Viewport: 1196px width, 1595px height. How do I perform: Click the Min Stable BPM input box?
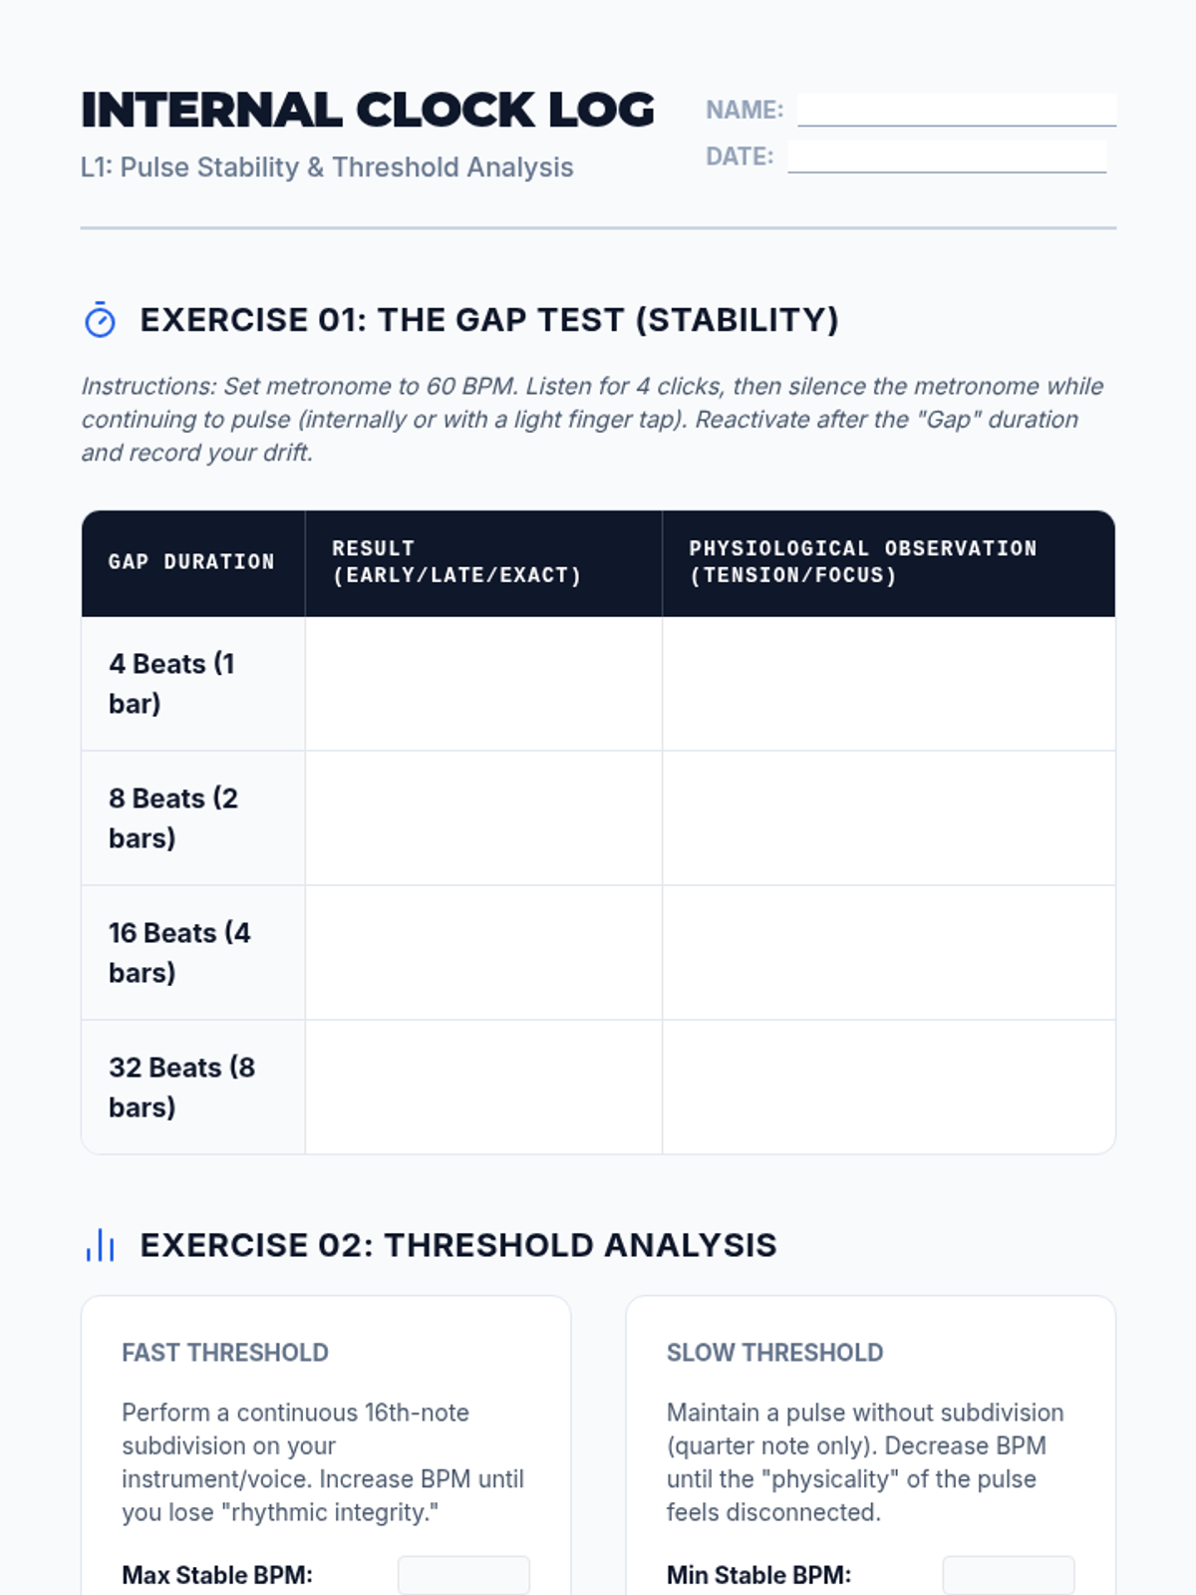tap(1009, 1575)
